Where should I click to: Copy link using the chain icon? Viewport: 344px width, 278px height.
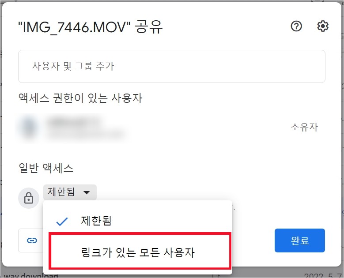tap(32, 240)
